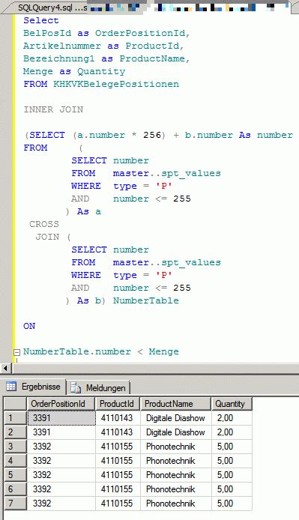Click 'Menge' in 'Menge as Quantity' line
The height and width of the screenshot is (520, 299).
click(x=38, y=72)
